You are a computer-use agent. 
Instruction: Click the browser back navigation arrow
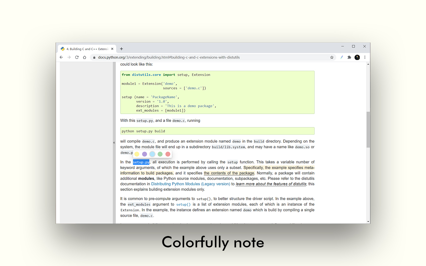pos(61,57)
